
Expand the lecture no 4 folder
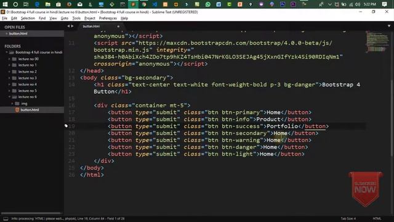pyautogui.click(x=10, y=84)
